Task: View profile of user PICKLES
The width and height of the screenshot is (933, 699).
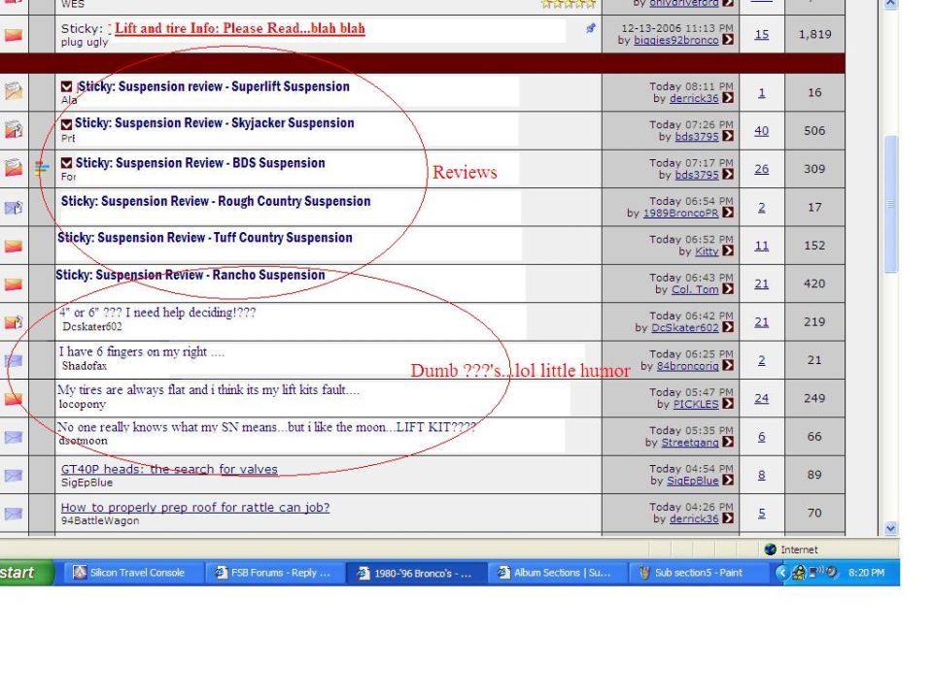Action: [x=696, y=404]
